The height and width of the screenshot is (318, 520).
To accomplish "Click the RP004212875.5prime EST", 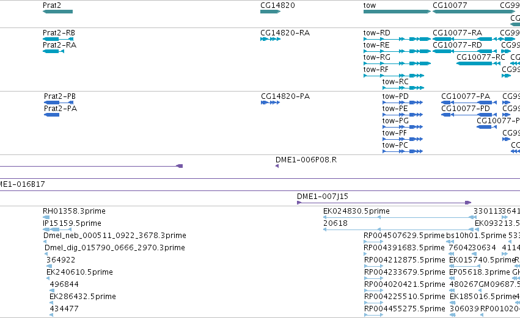I will [x=373, y=267].
